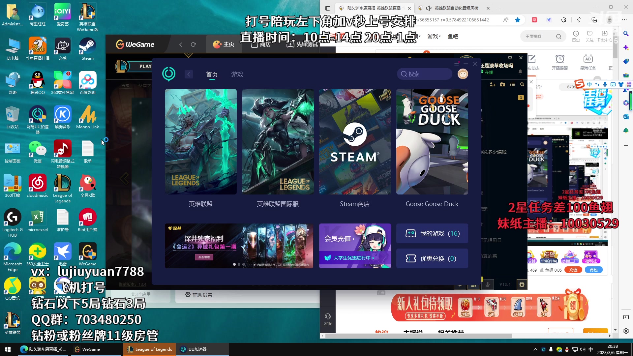Screen dimensions: 633x356
Task: Click the UU accelerator back arrow button
Action: pos(189,74)
